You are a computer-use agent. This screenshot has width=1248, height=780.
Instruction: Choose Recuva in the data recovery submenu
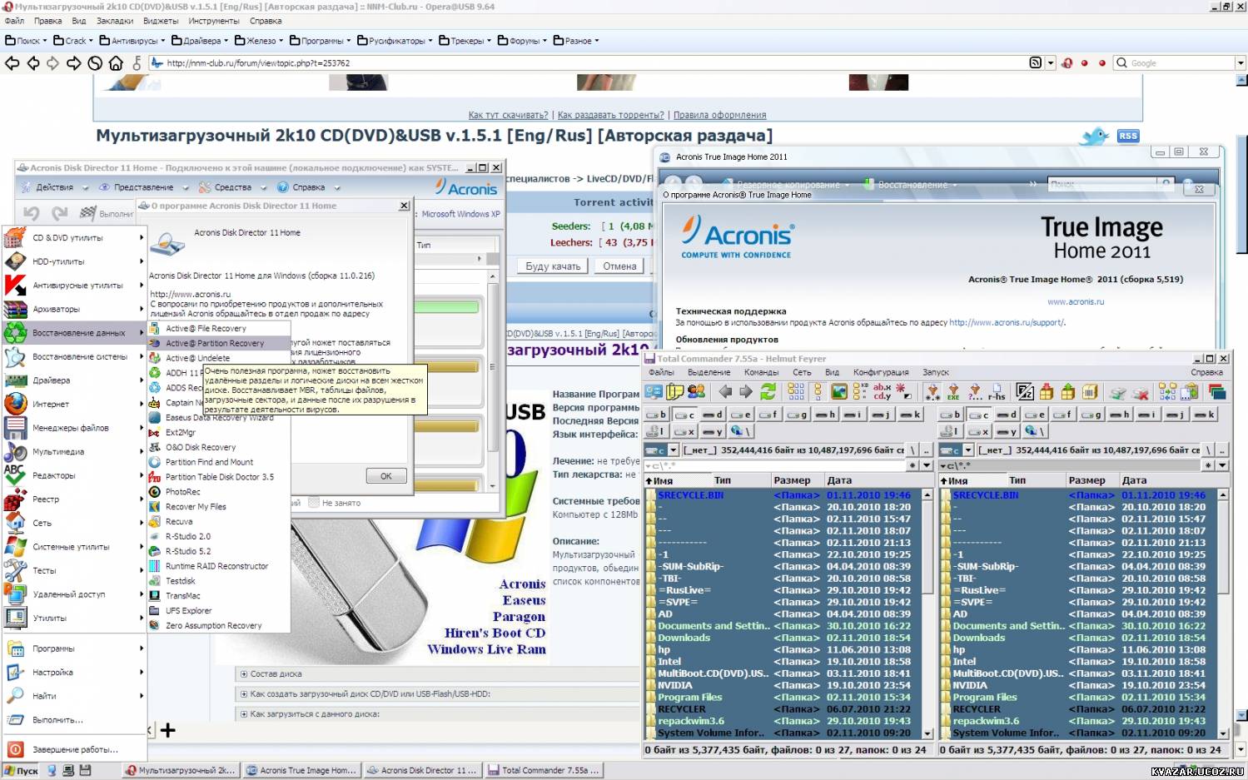(178, 522)
